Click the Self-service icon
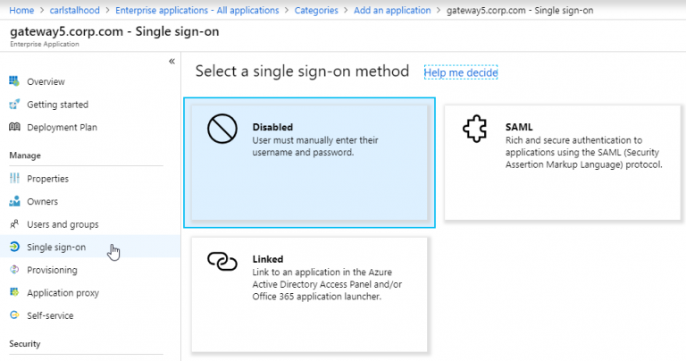Viewport: 686px width, 361px height. click(x=14, y=315)
